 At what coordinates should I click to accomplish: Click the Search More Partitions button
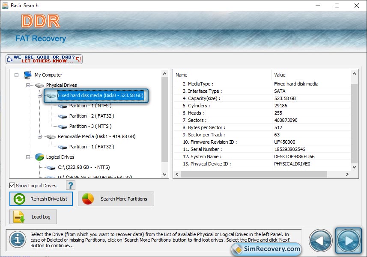[x=116, y=199]
